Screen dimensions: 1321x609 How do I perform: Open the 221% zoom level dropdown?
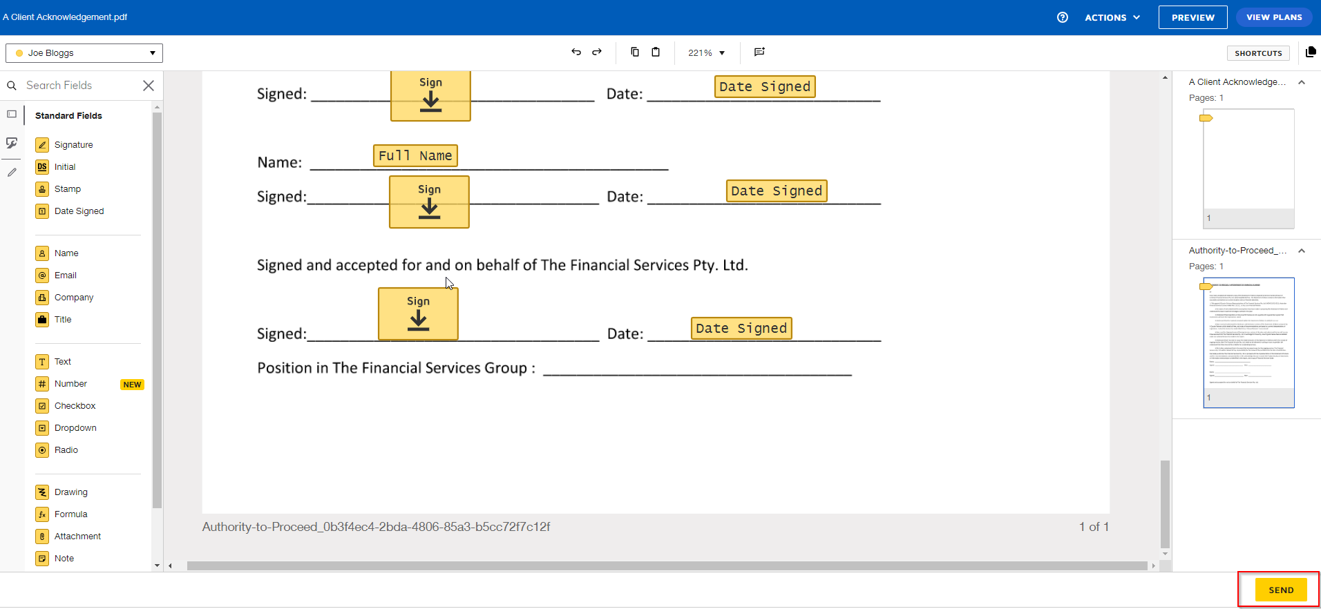click(x=706, y=53)
